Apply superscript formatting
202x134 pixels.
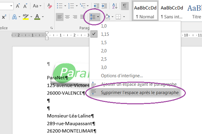[4, 17]
